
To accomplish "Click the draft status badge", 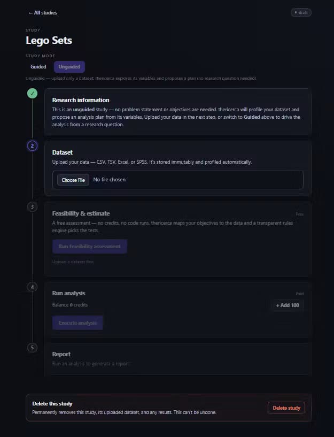I will coord(301,12).
